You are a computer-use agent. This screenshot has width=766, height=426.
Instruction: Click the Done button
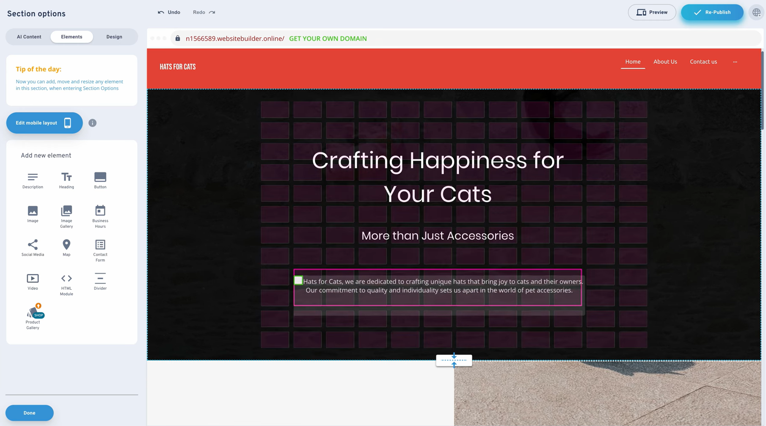pyautogui.click(x=29, y=413)
